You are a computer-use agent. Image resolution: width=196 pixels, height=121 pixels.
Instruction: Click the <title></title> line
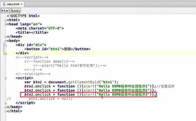click(x=32, y=33)
